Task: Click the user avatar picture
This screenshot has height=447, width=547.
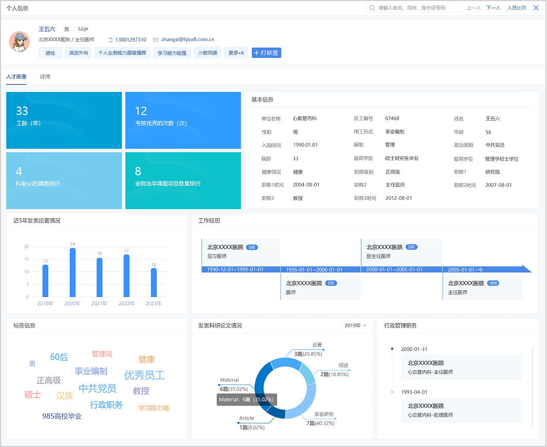Action: click(x=19, y=42)
